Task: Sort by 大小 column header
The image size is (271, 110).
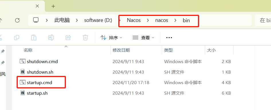Action: point(211,50)
